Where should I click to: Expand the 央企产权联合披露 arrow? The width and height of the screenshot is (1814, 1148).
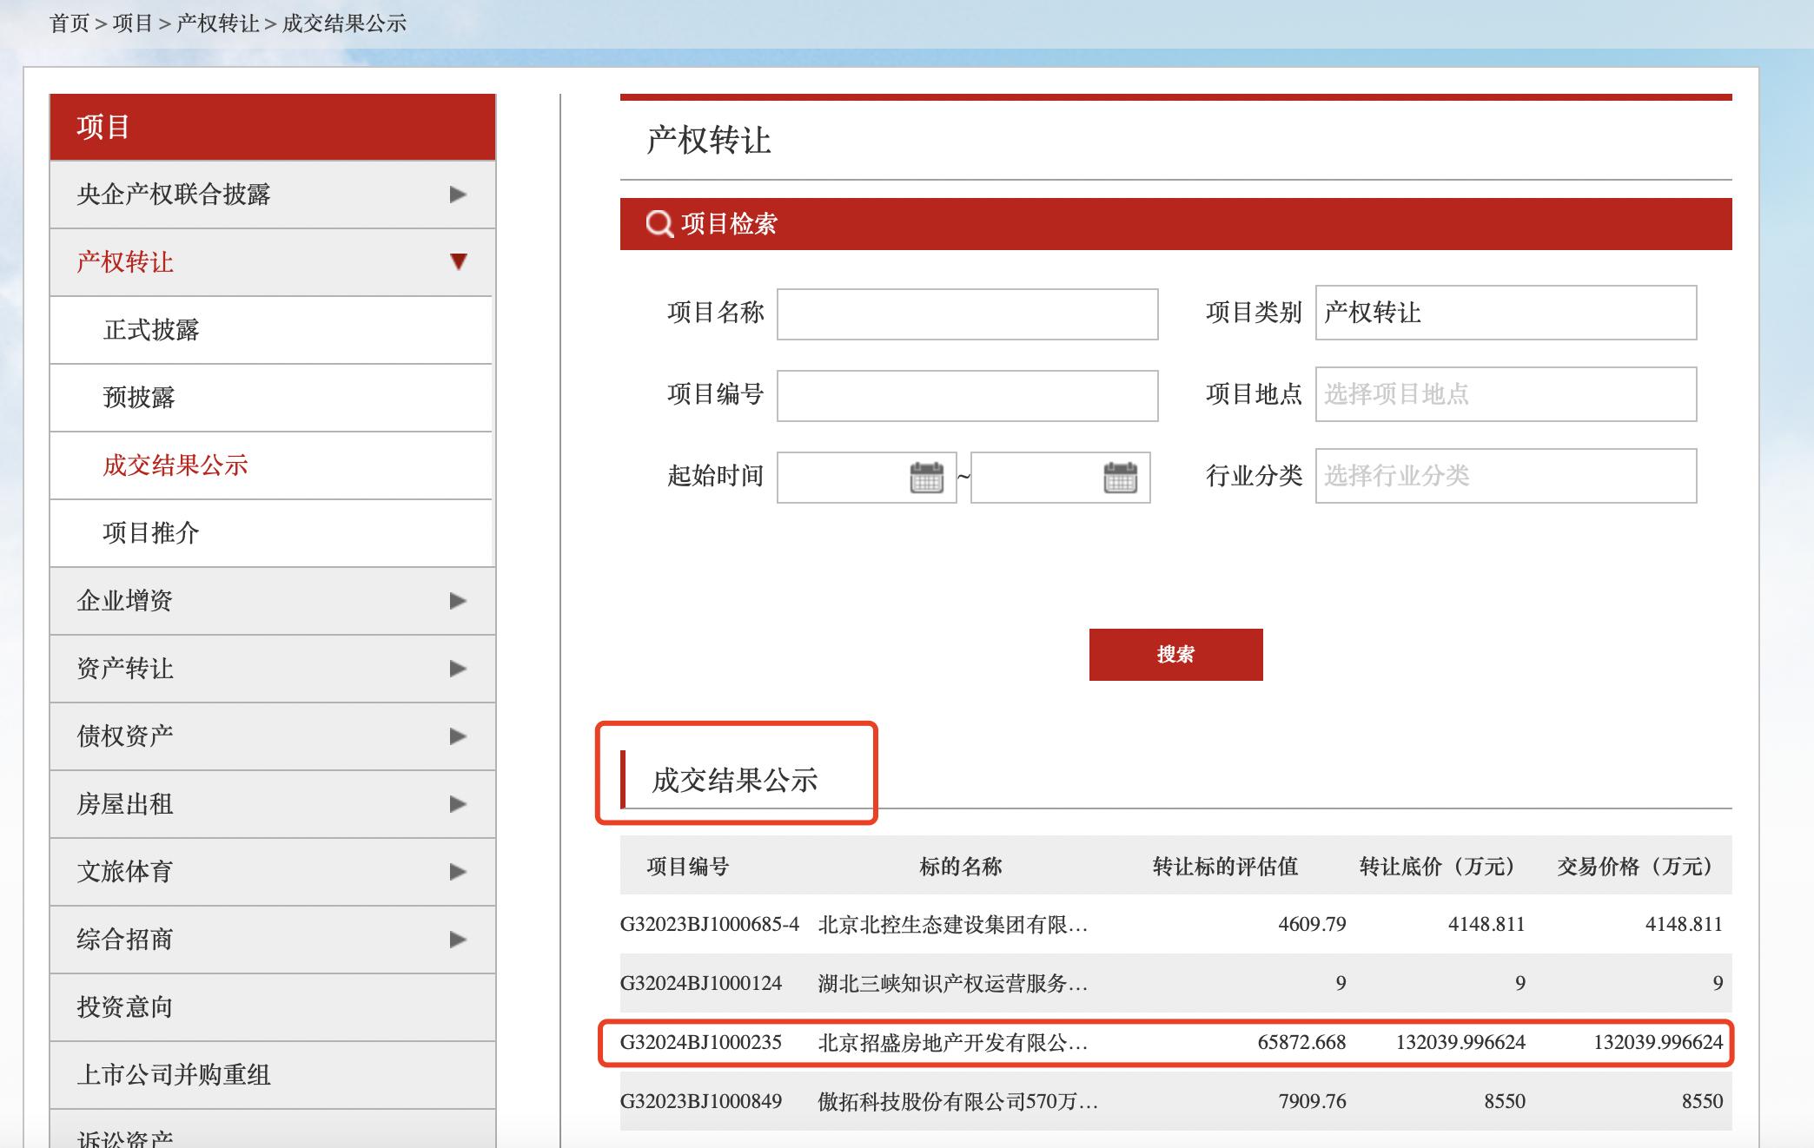click(458, 195)
